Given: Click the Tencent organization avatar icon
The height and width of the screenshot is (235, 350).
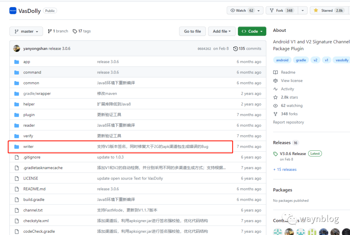Looking at the screenshot, I should click(13, 10).
